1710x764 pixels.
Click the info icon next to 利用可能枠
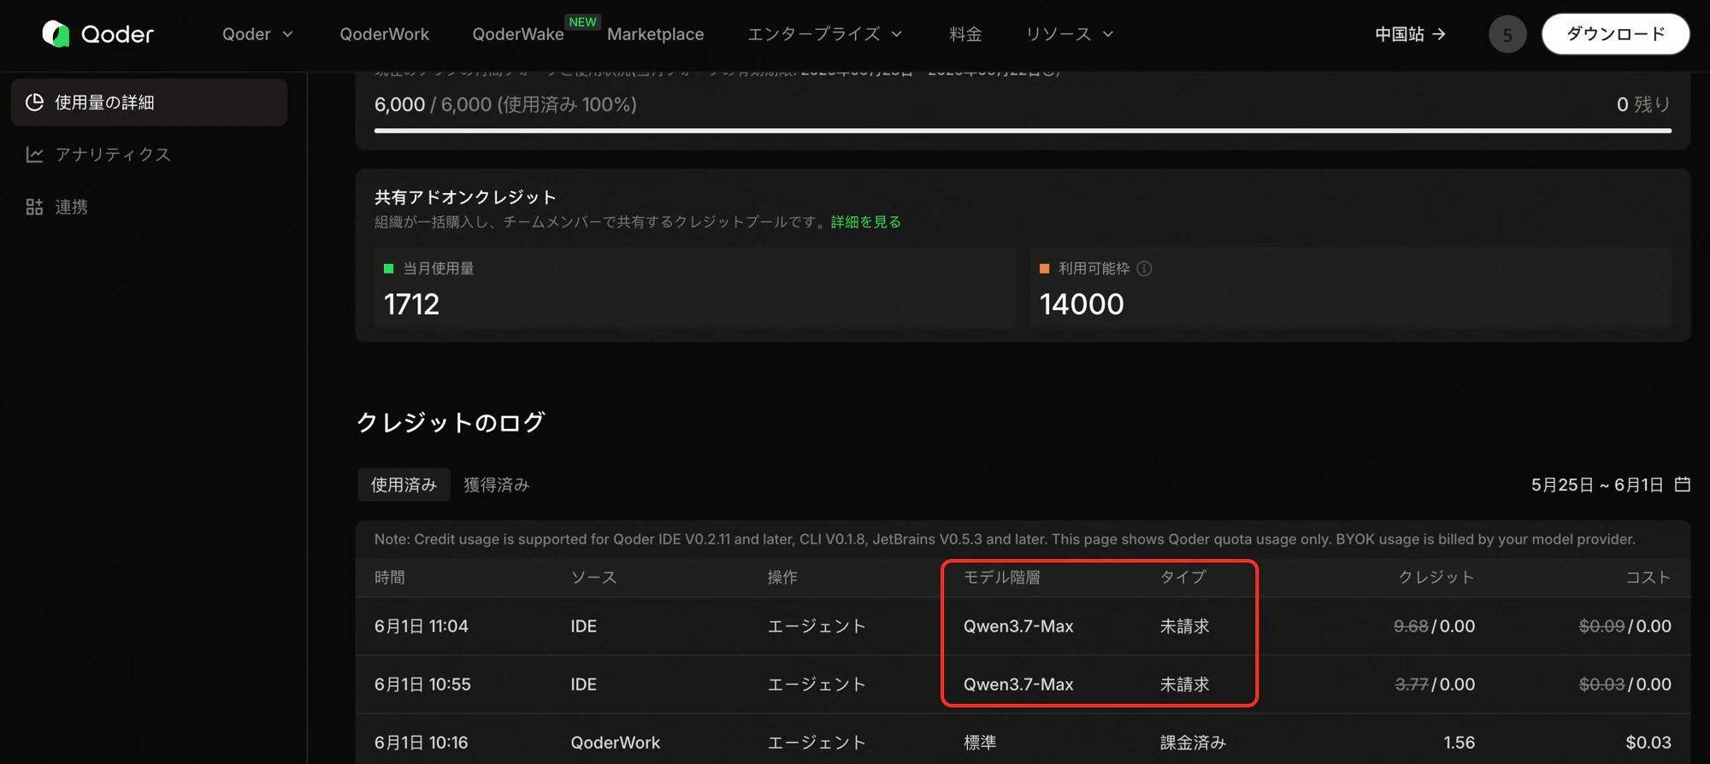point(1144,268)
